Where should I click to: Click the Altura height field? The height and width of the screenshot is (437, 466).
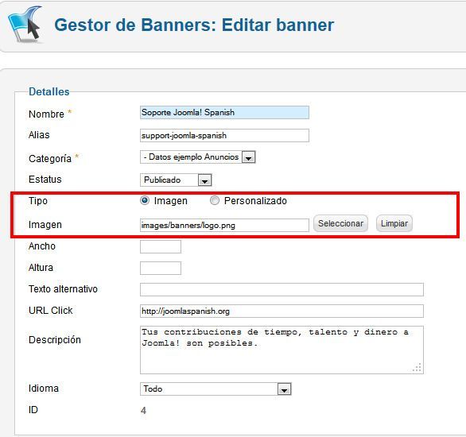coord(161,268)
